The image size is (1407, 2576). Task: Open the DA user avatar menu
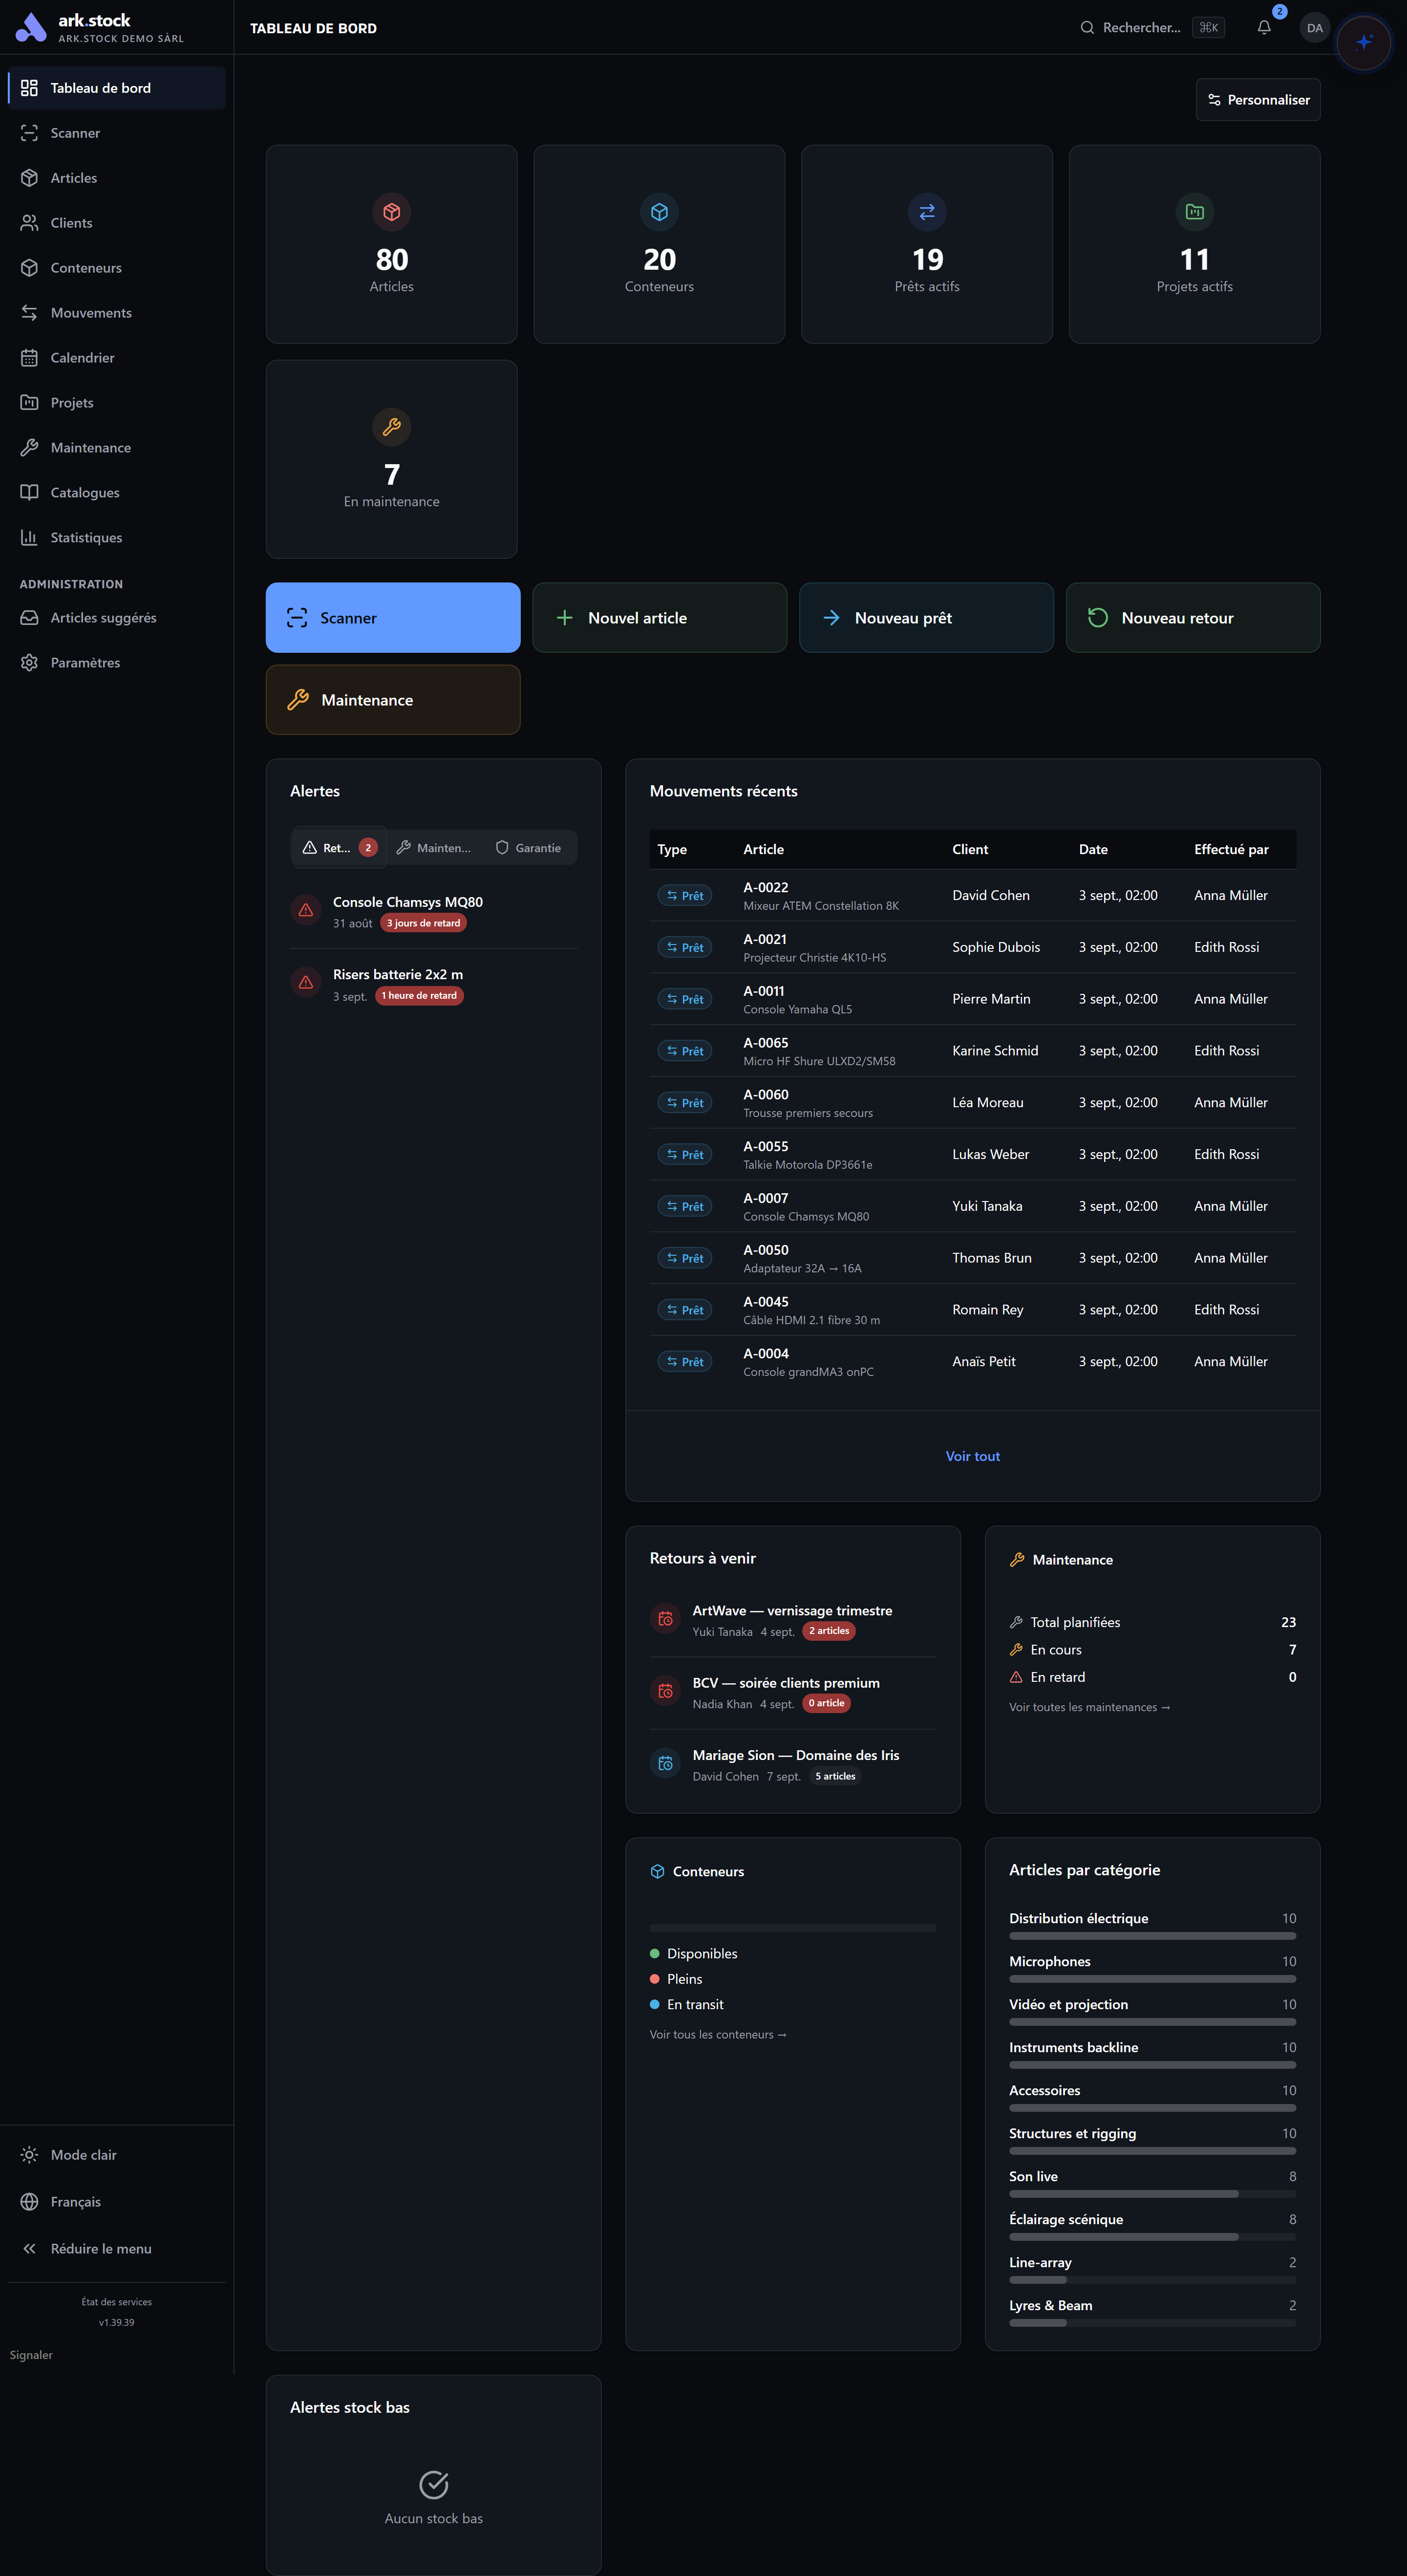(x=1314, y=28)
